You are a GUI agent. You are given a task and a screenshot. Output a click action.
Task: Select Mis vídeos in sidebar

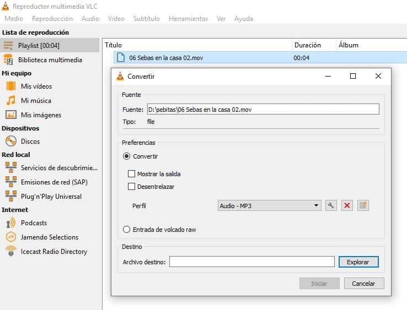coord(36,86)
